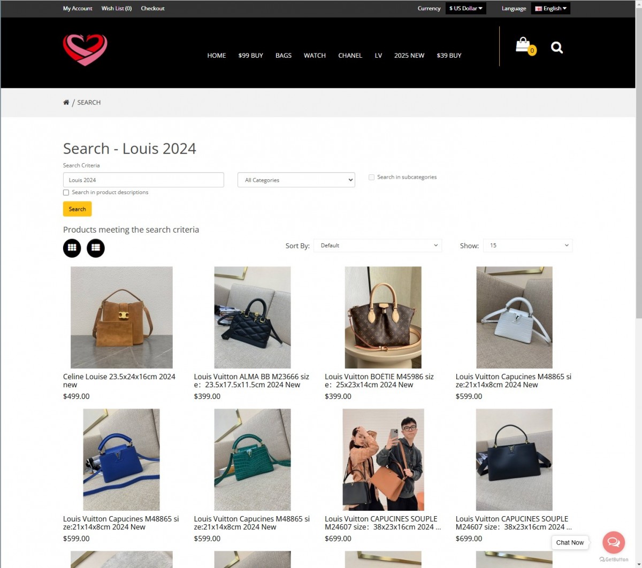Open the black ALMA BB bag thumbnail
642x568 pixels.
[253, 318]
